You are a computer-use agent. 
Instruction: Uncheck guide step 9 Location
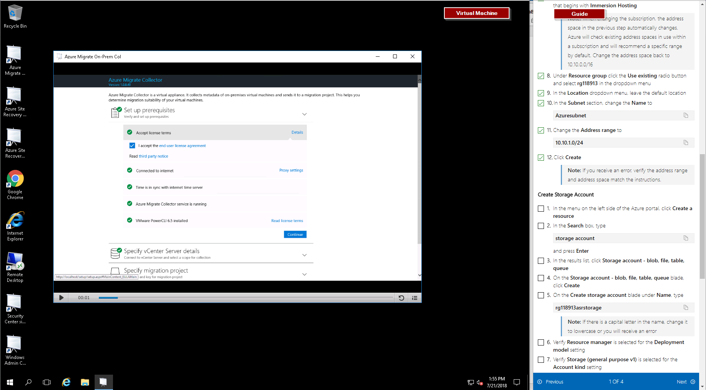pyautogui.click(x=541, y=93)
